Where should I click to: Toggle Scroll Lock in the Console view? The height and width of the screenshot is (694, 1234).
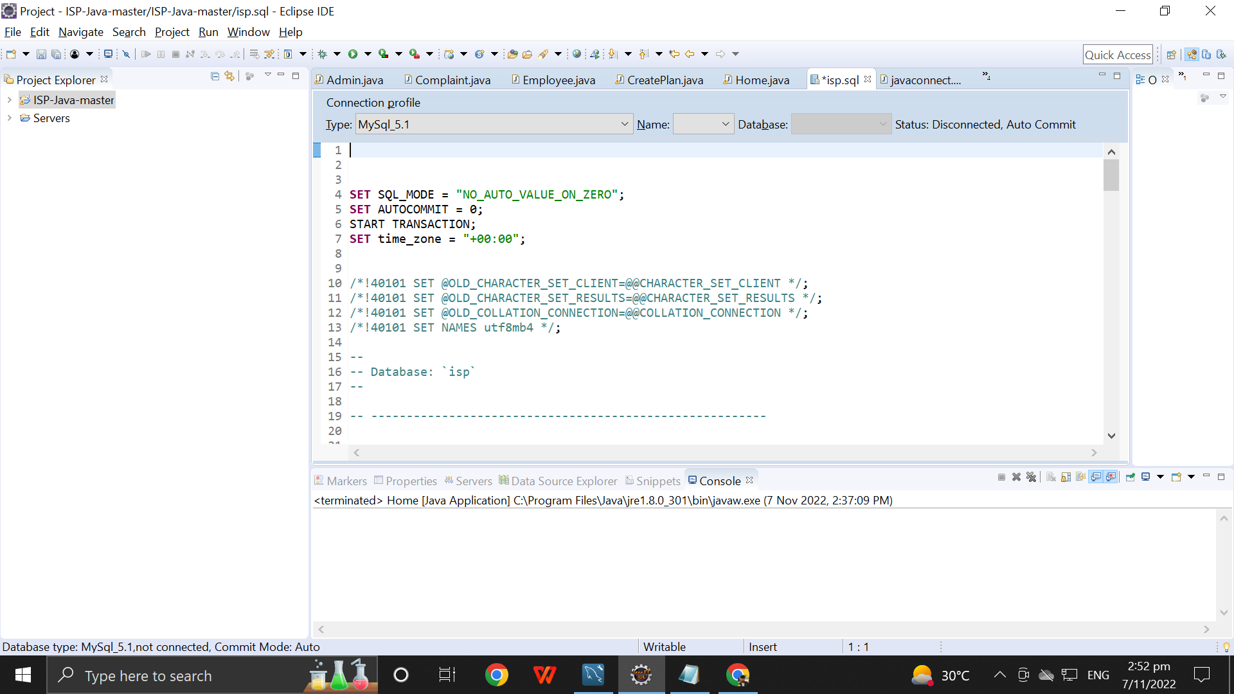point(1066,477)
